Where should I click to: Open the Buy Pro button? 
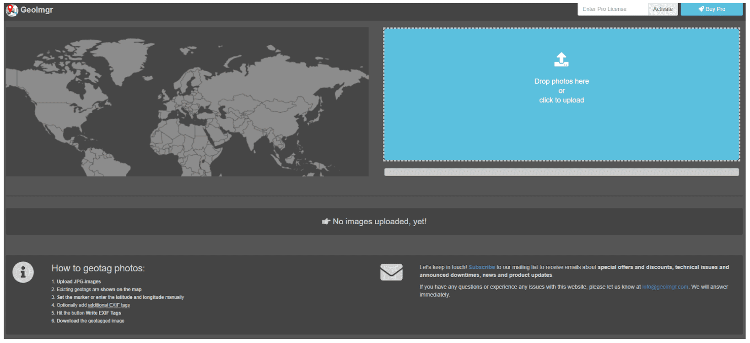pyautogui.click(x=712, y=9)
